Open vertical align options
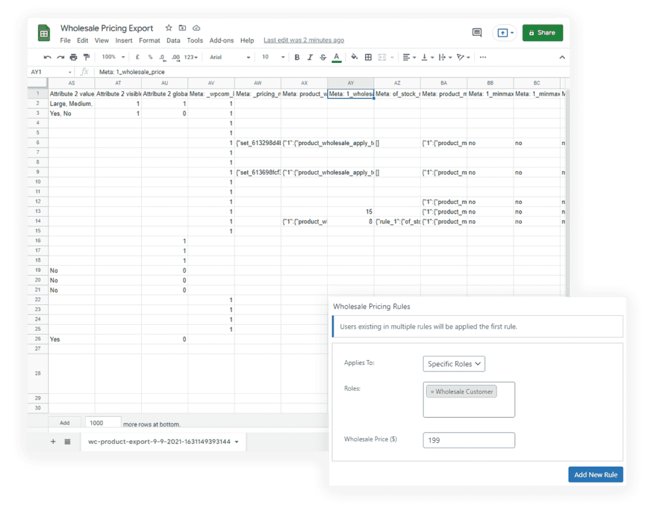Screen dimensions: 657x523 coord(427,57)
